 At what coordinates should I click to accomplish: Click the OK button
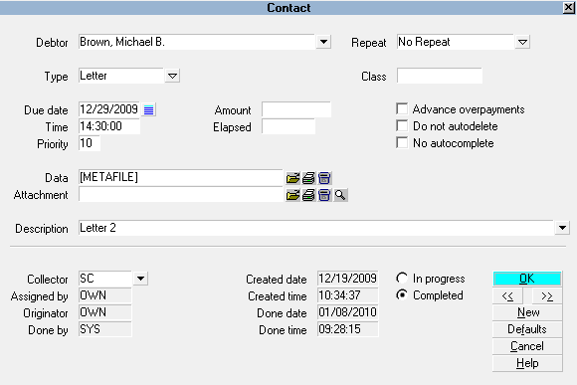point(527,279)
